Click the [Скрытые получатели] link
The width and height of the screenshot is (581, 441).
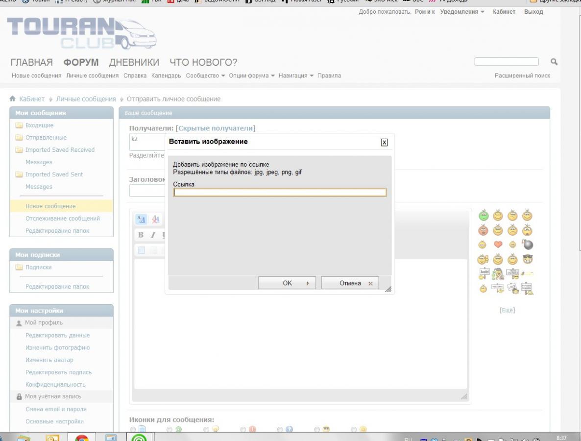click(215, 128)
